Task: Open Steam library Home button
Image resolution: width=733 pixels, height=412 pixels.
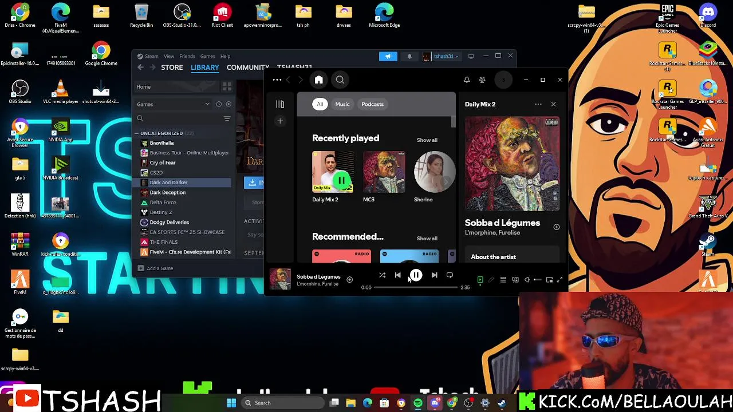Action: point(178,87)
